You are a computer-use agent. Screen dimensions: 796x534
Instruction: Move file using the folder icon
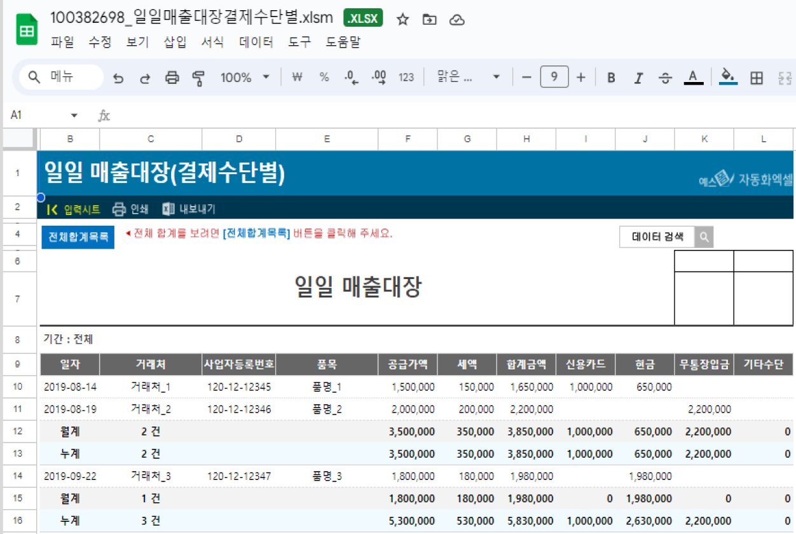pos(429,20)
